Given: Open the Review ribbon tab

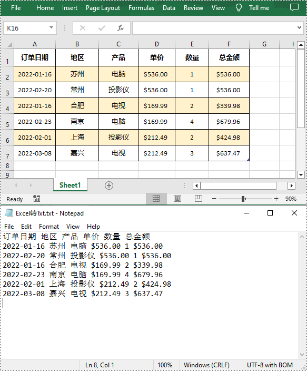Looking at the screenshot, I should 193,8.
